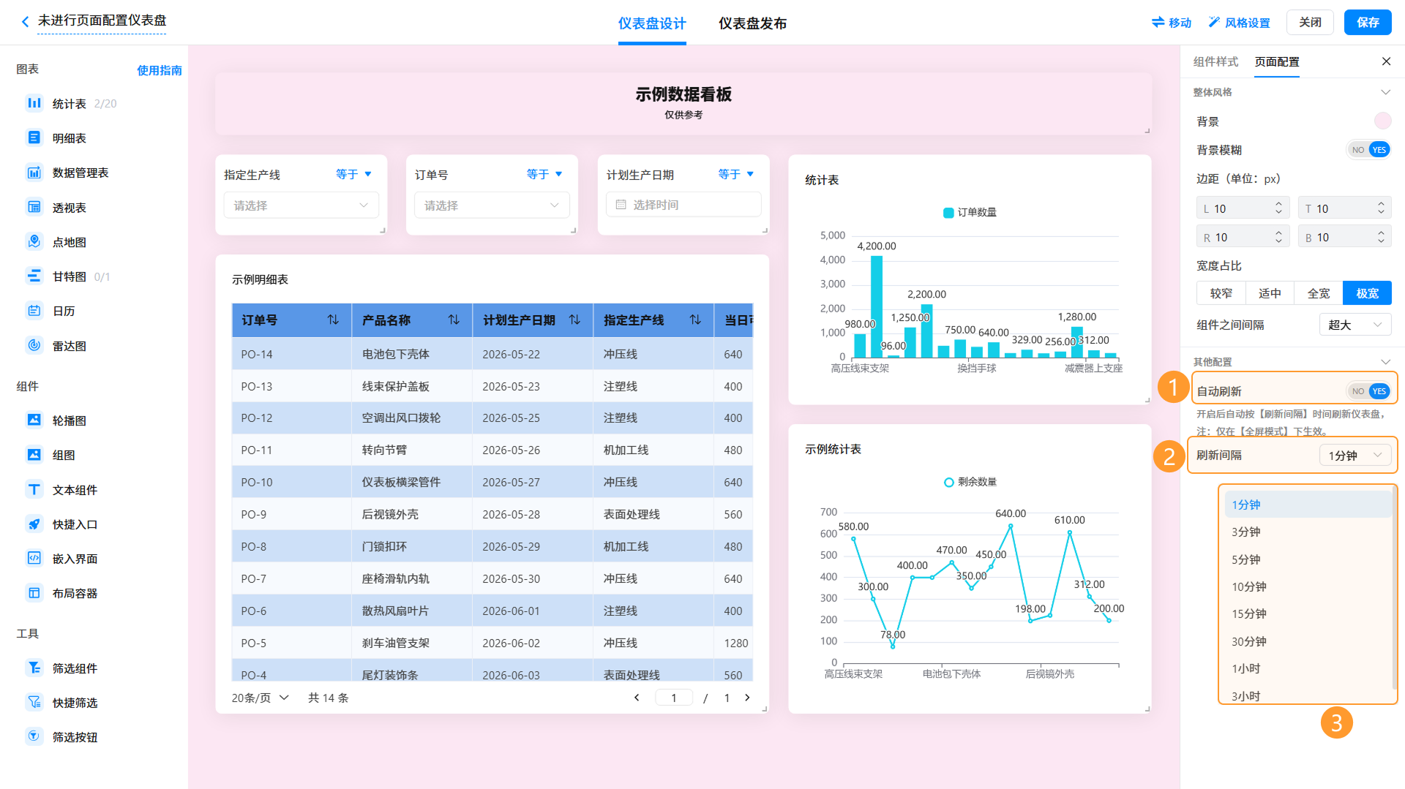Open the 背景 pink color swatch
The height and width of the screenshot is (789, 1405).
pos(1382,121)
